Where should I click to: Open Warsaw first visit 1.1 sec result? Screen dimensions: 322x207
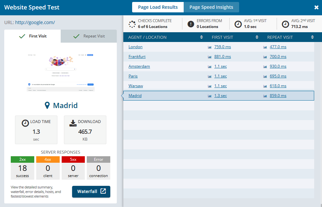coord(220,86)
